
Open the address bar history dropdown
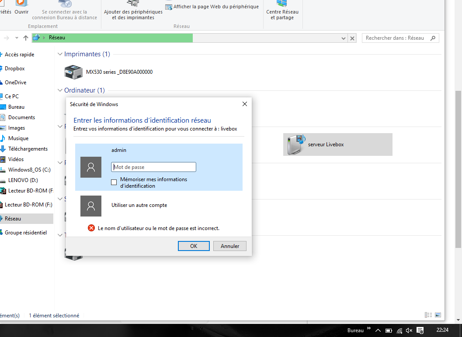click(344, 38)
